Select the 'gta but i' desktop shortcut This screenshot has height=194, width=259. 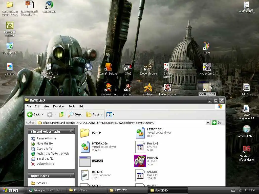pos(128,90)
